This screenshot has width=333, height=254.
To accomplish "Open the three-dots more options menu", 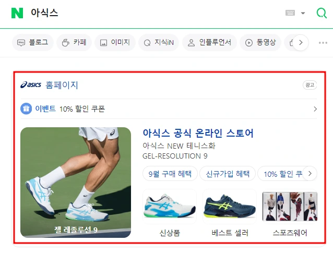I will (323, 43).
